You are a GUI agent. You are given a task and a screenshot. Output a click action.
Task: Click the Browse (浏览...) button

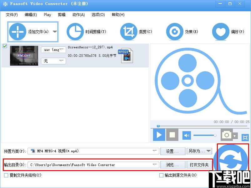coord(173,165)
